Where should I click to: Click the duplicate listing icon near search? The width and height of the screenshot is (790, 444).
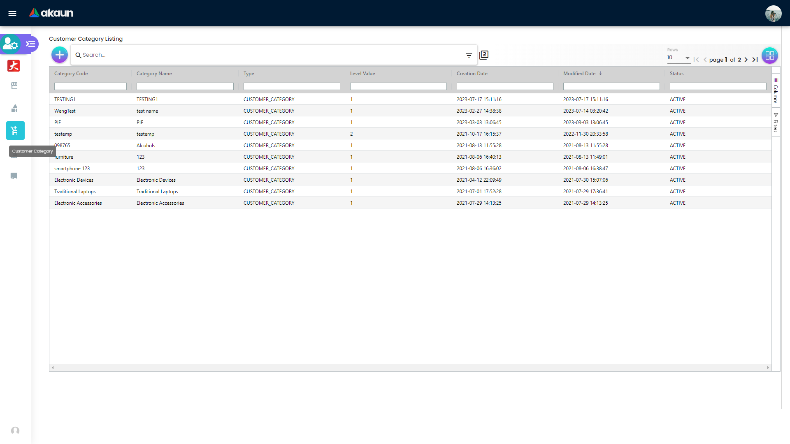[483, 55]
